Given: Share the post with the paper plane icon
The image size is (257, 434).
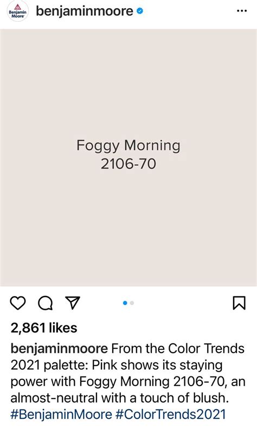Looking at the screenshot, I should pos(73,303).
